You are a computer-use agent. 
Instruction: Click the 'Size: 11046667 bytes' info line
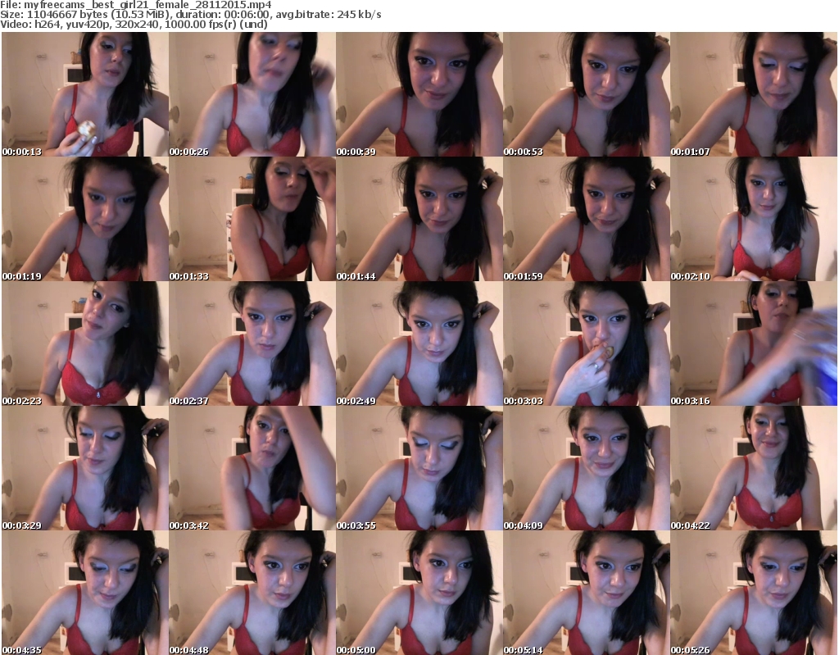point(190,15)
